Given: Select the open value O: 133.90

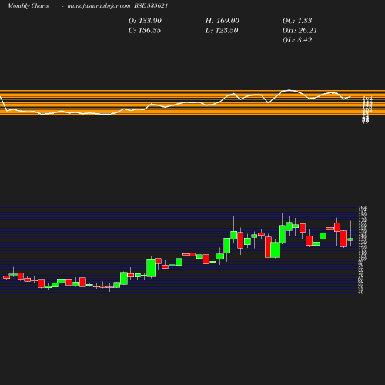Looking at the screenshot, I should click(145, 21).
